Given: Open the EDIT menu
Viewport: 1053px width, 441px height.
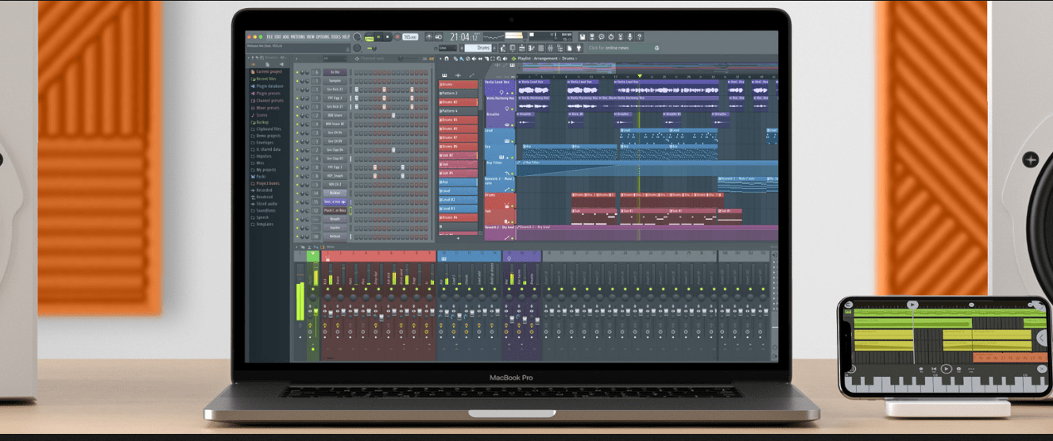Looking at the screenshot, I should click(277, 36).
